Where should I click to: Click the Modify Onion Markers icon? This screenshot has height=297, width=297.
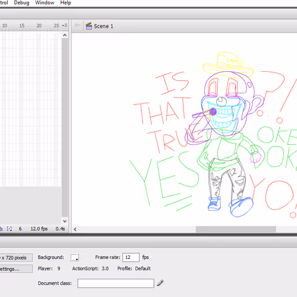tap(10, 229)
